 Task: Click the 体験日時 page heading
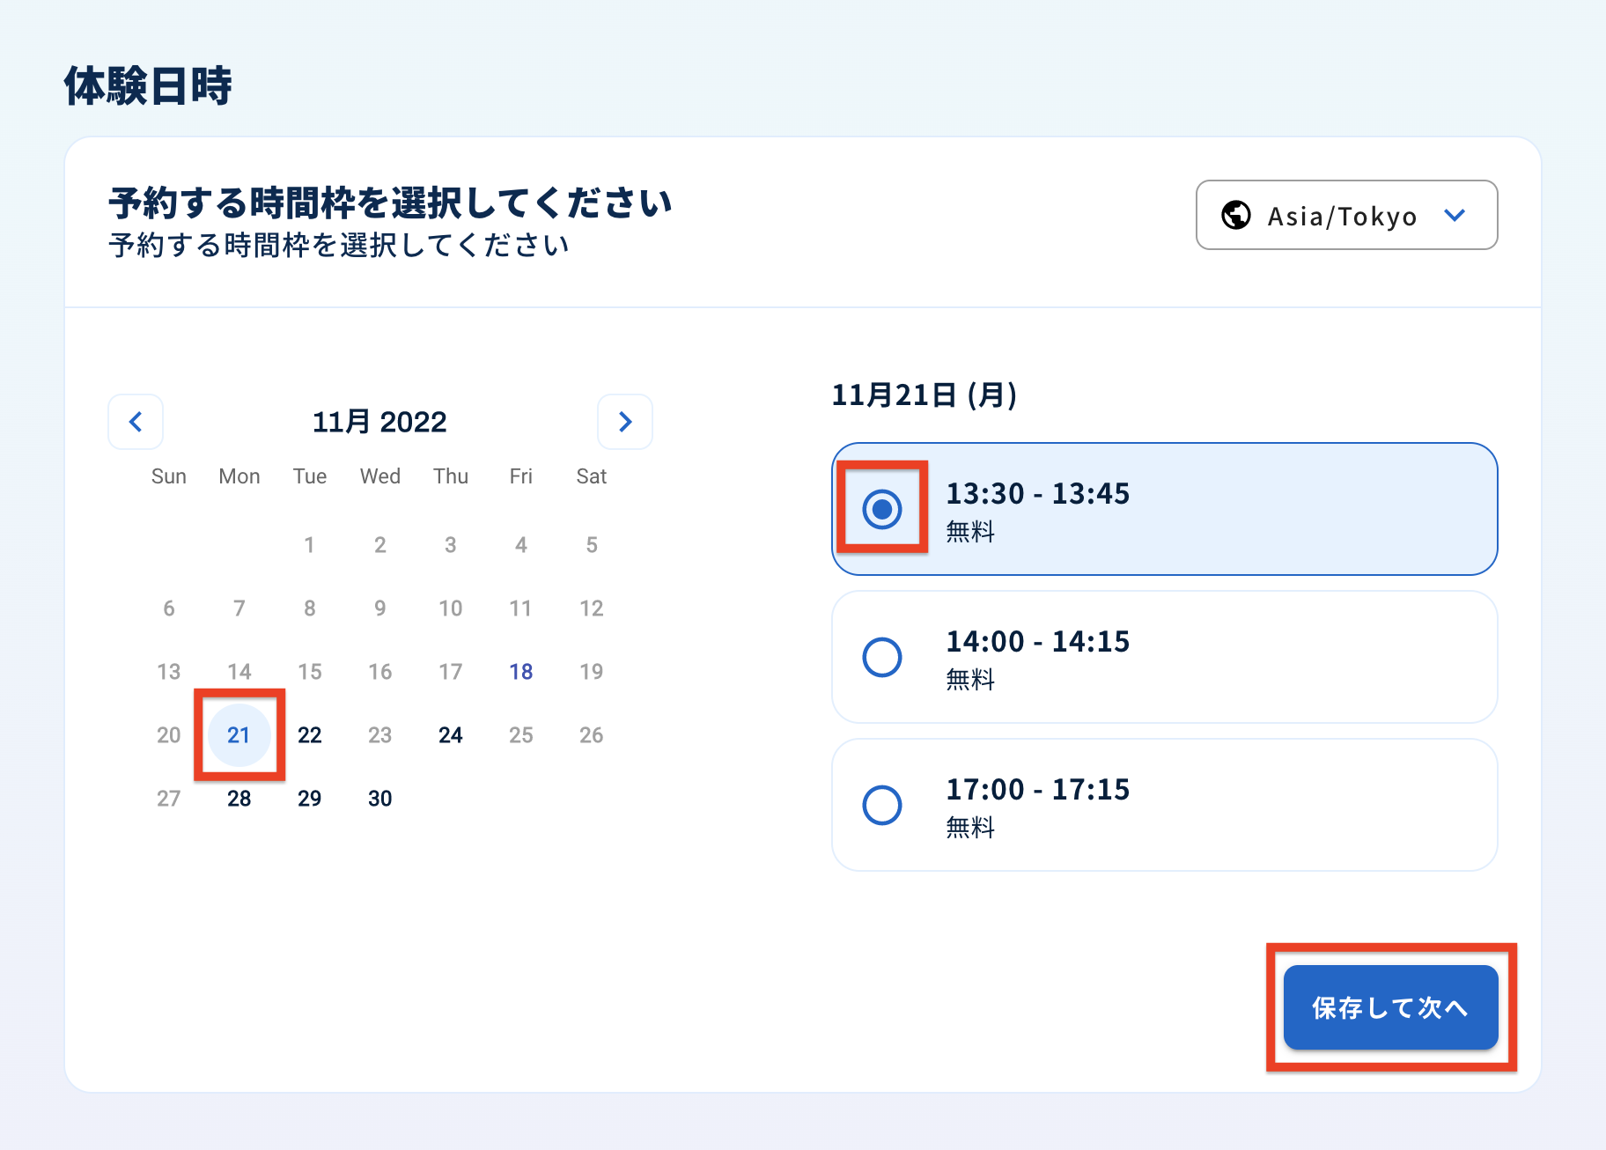point(148,86)
